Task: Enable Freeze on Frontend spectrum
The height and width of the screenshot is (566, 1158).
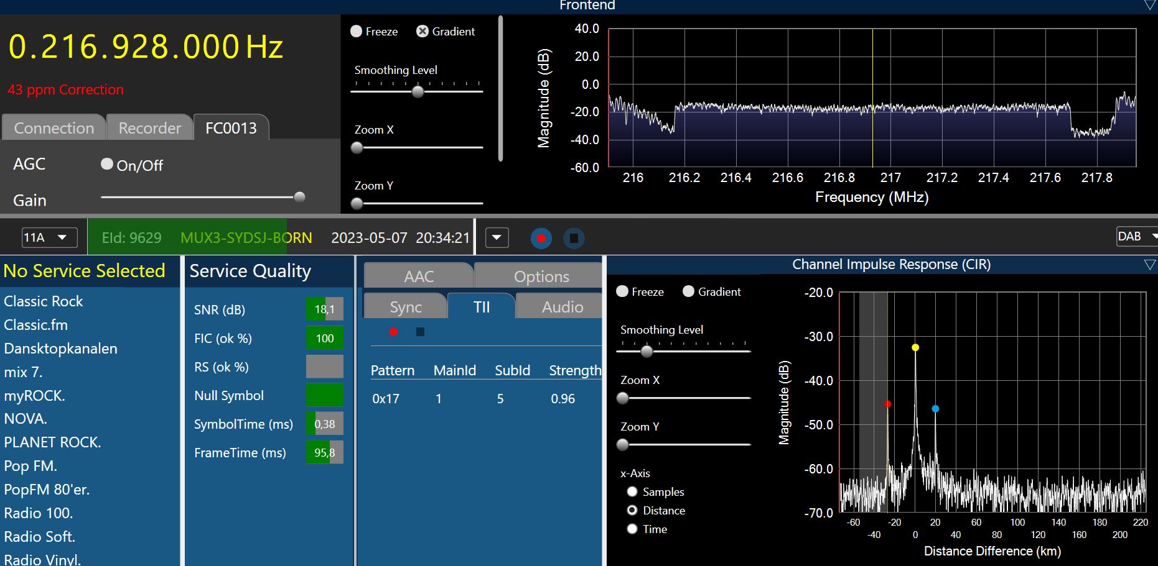Action: (357, 32)
